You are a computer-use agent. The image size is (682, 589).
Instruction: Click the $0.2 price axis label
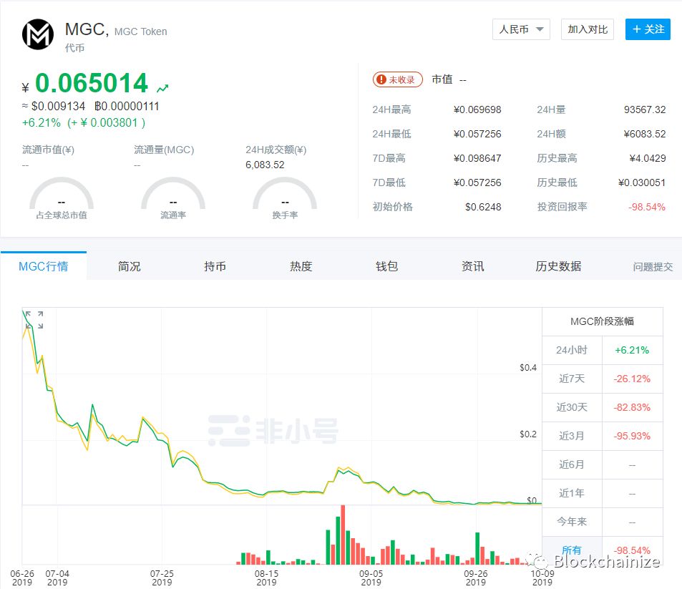[528, 434]
